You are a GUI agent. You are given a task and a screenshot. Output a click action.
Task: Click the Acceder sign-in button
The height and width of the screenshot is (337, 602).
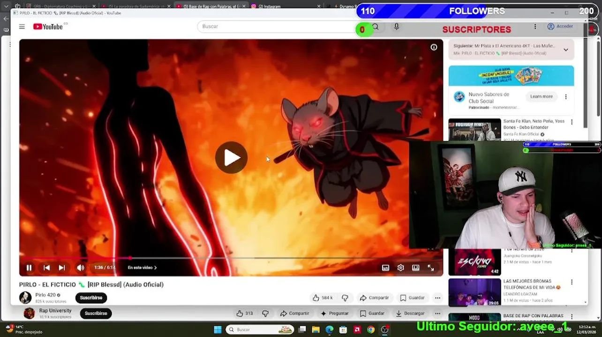560,27
